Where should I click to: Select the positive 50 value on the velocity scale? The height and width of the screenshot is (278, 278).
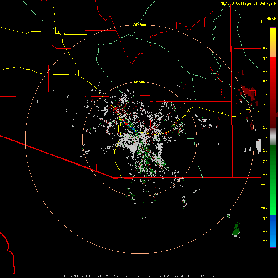point(265,82)
